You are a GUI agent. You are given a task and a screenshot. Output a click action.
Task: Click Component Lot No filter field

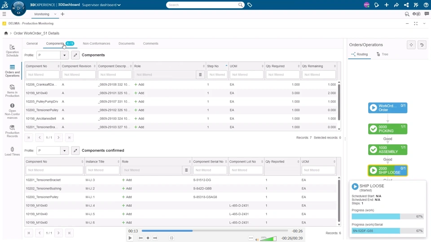click(246, 170)
